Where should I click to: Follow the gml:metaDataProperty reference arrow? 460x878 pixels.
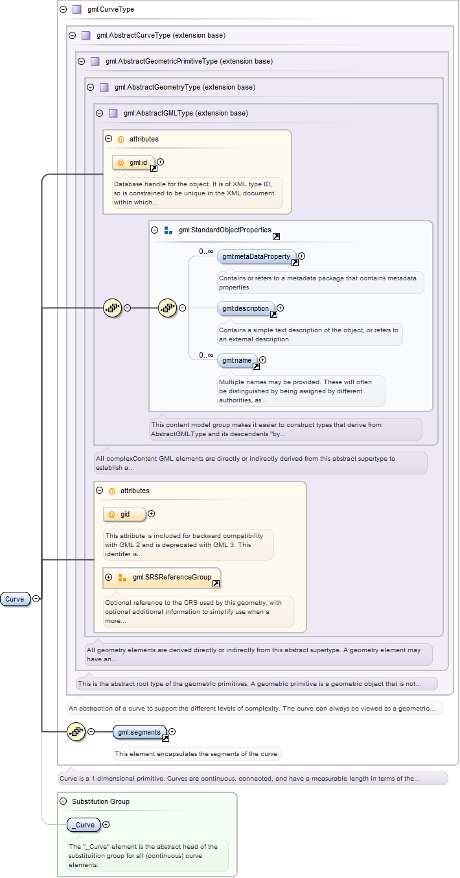[295, 263]
